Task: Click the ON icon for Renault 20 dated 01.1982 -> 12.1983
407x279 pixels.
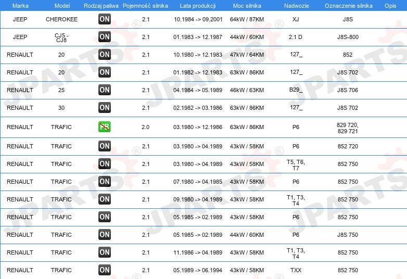Action: tap(105, 72)
